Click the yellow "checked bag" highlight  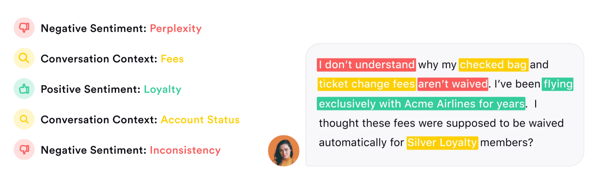(493, 65)
